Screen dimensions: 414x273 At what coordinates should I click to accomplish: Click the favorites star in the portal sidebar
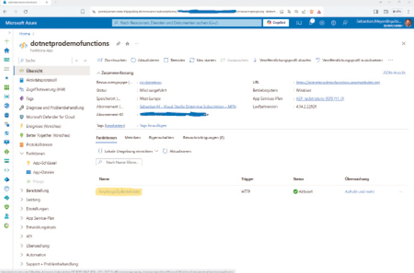7,78
